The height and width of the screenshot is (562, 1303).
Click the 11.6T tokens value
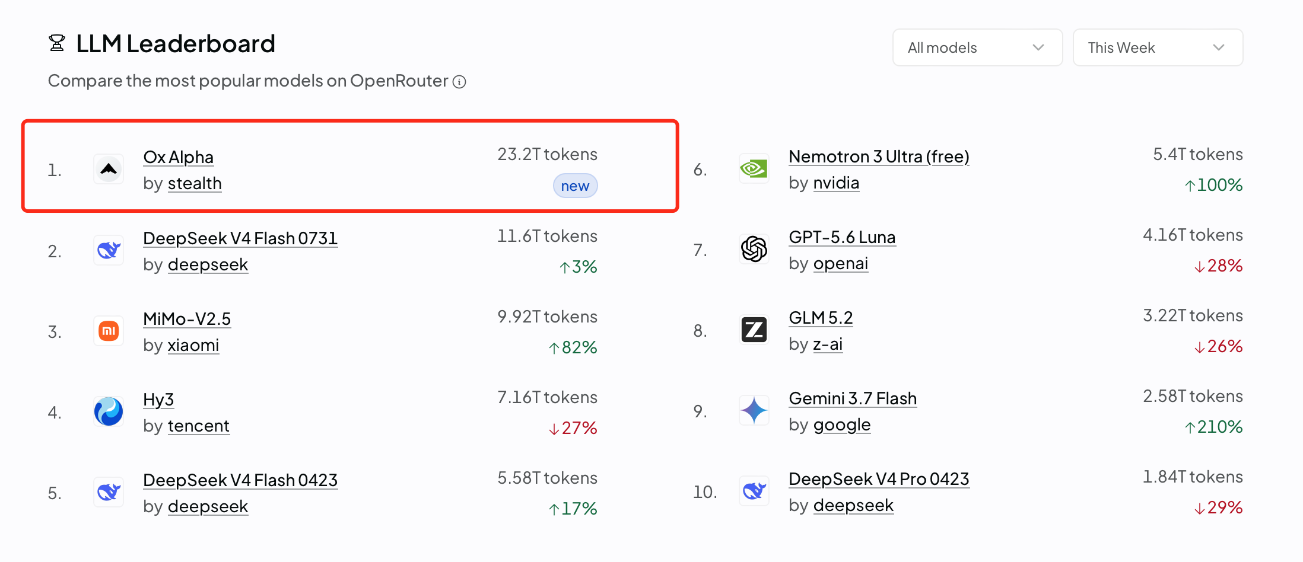pyautogui.click(x=547, y=236)
